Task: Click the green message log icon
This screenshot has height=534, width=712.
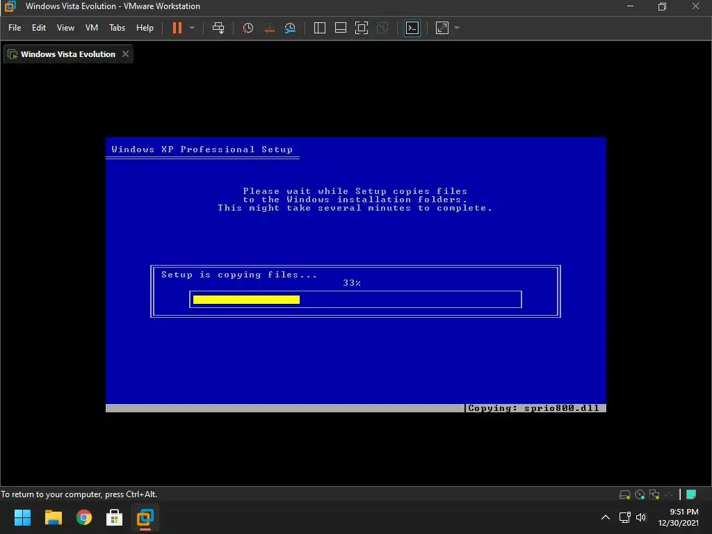Action: coord(691,494)
